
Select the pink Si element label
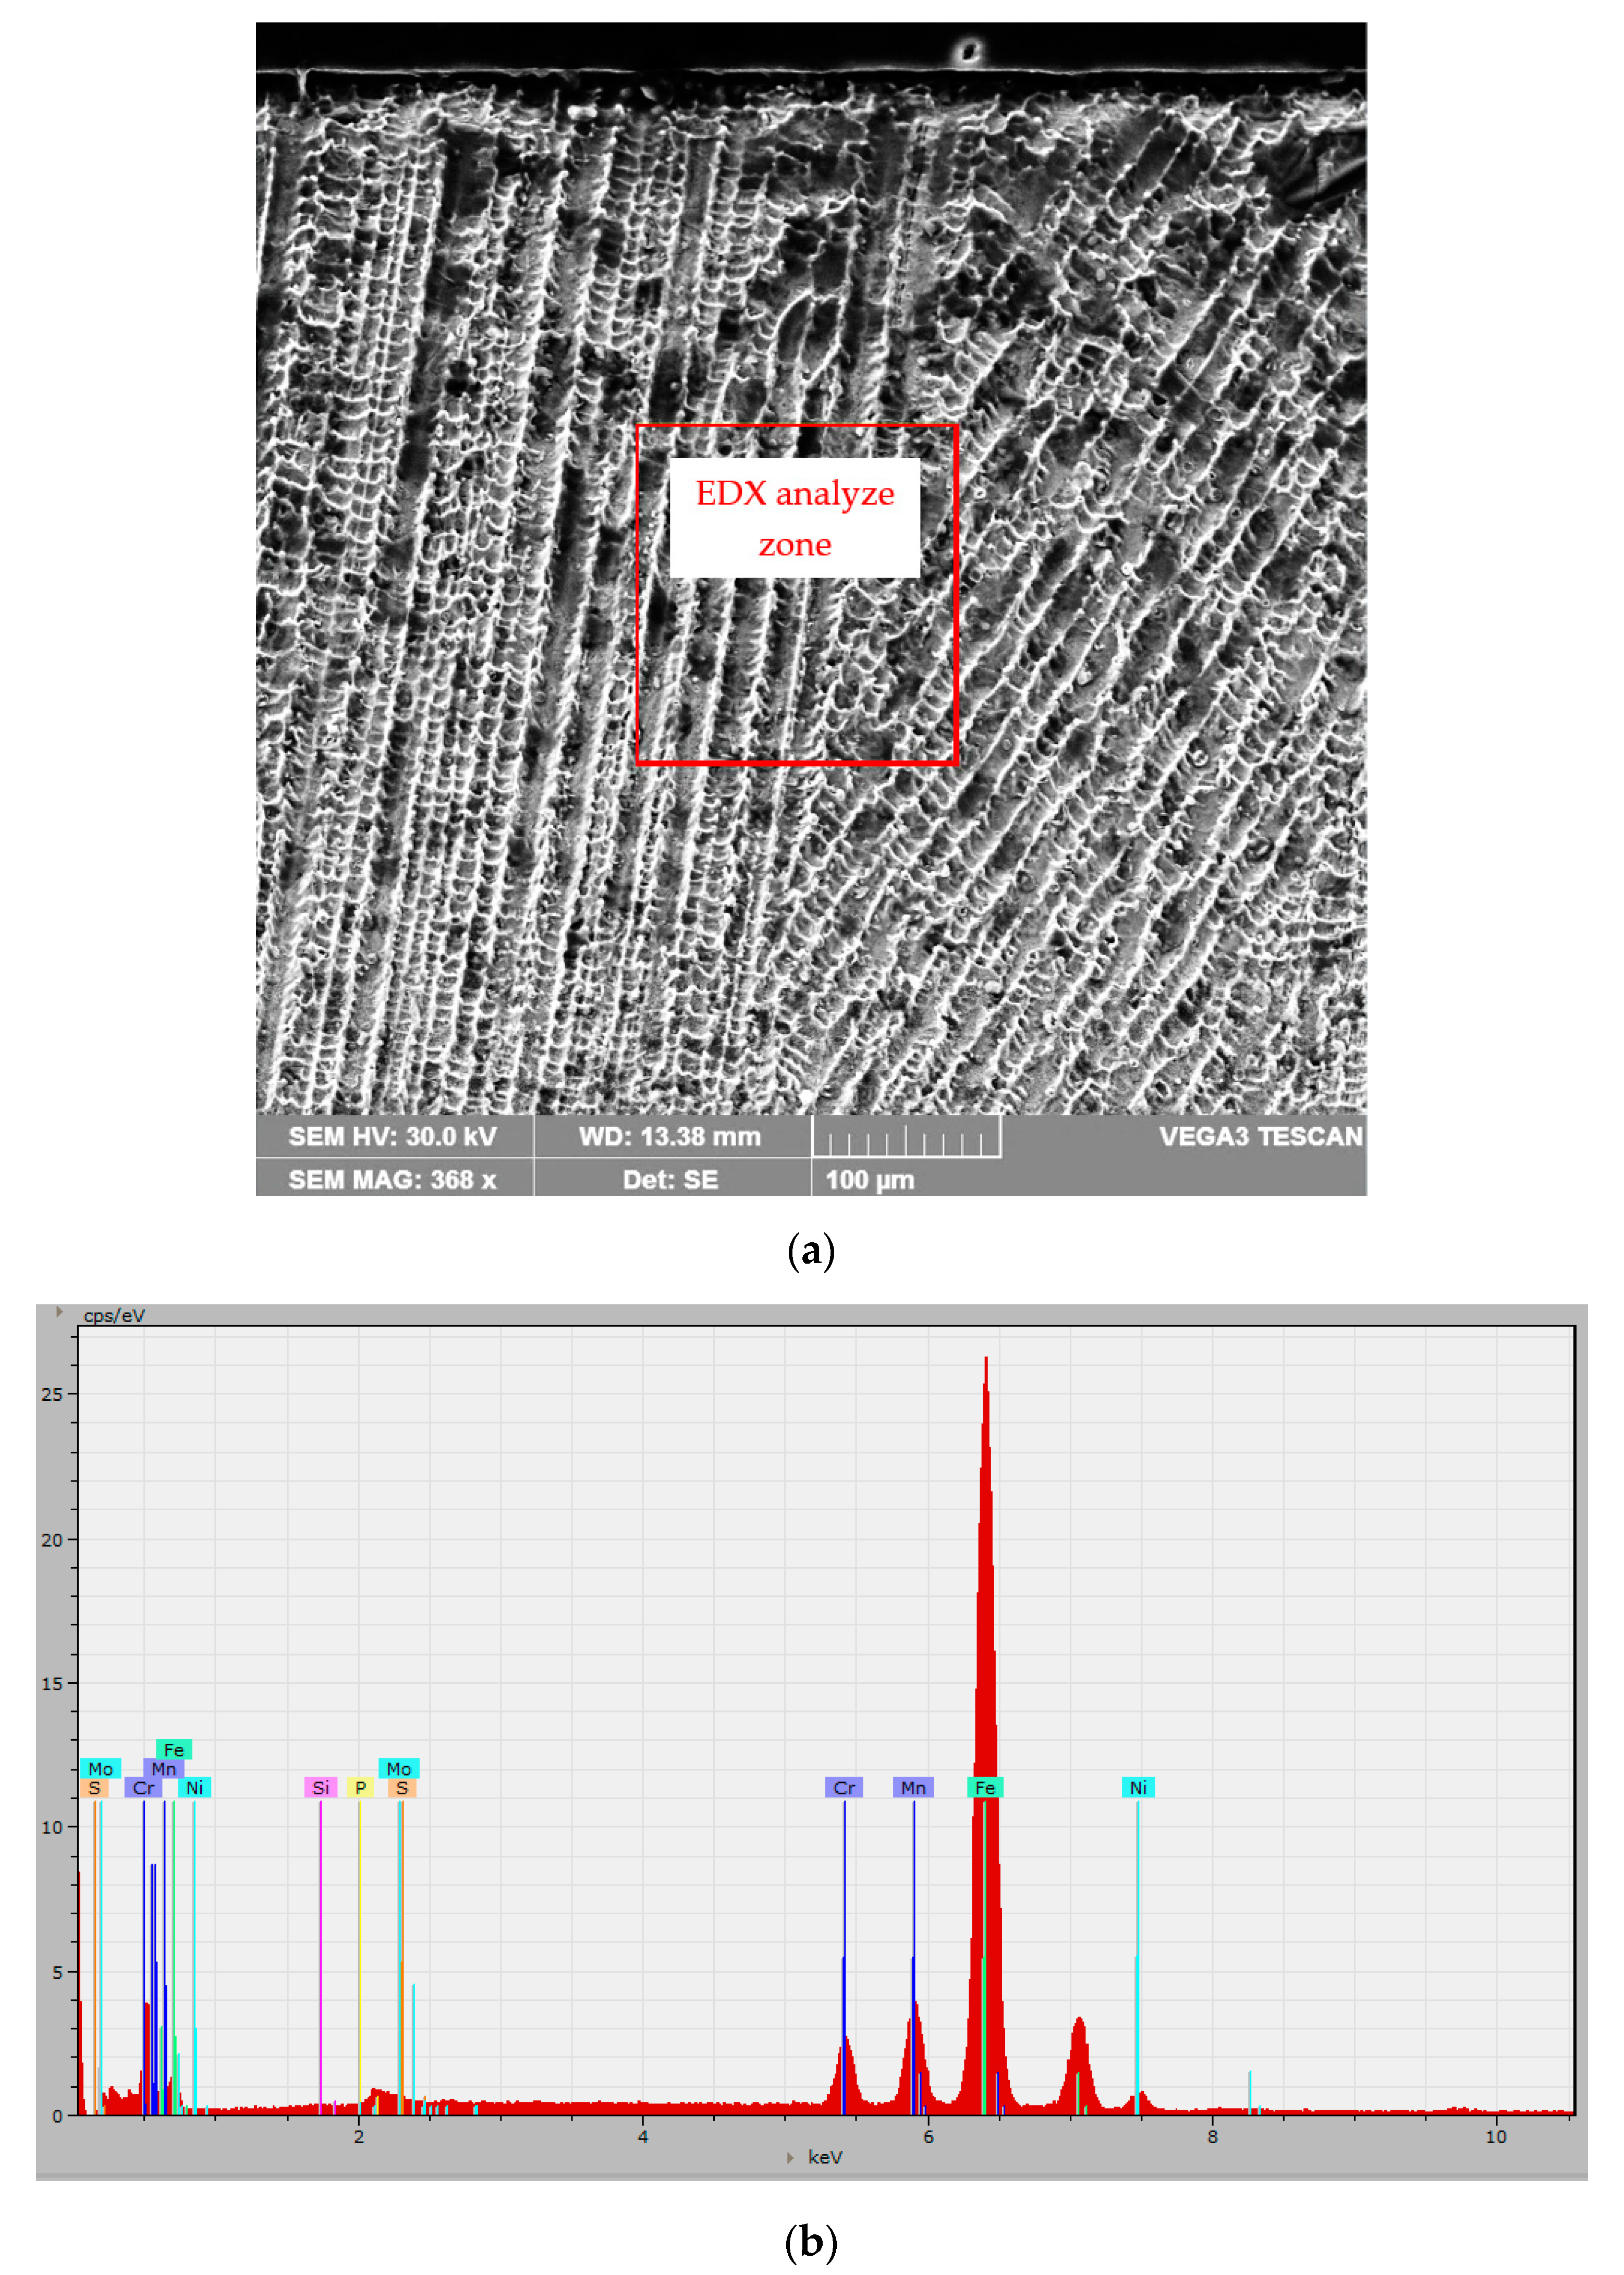point(320,1787)
